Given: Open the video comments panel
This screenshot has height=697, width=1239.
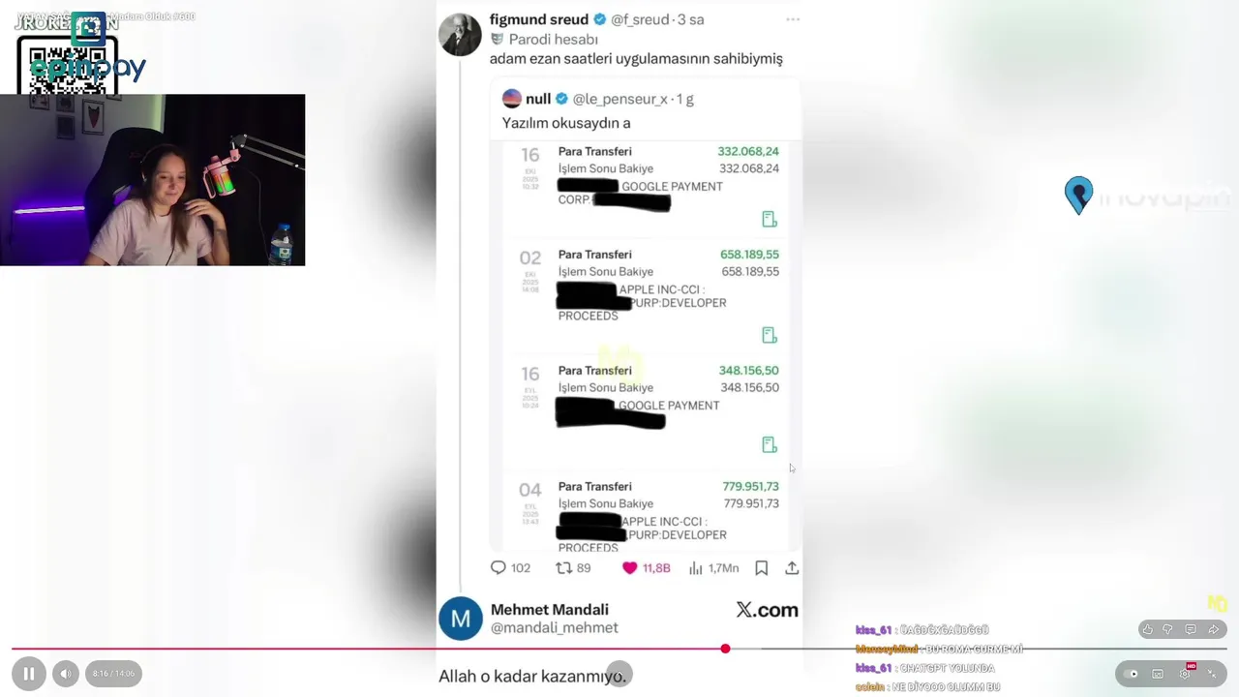Looking at the screenshot, I should point(1191,629).
